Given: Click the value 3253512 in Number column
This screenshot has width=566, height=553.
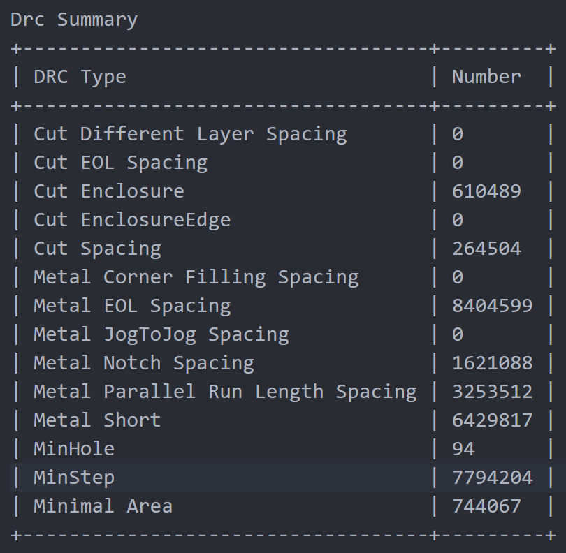Looking at the screenshot, I should [493, 392].
